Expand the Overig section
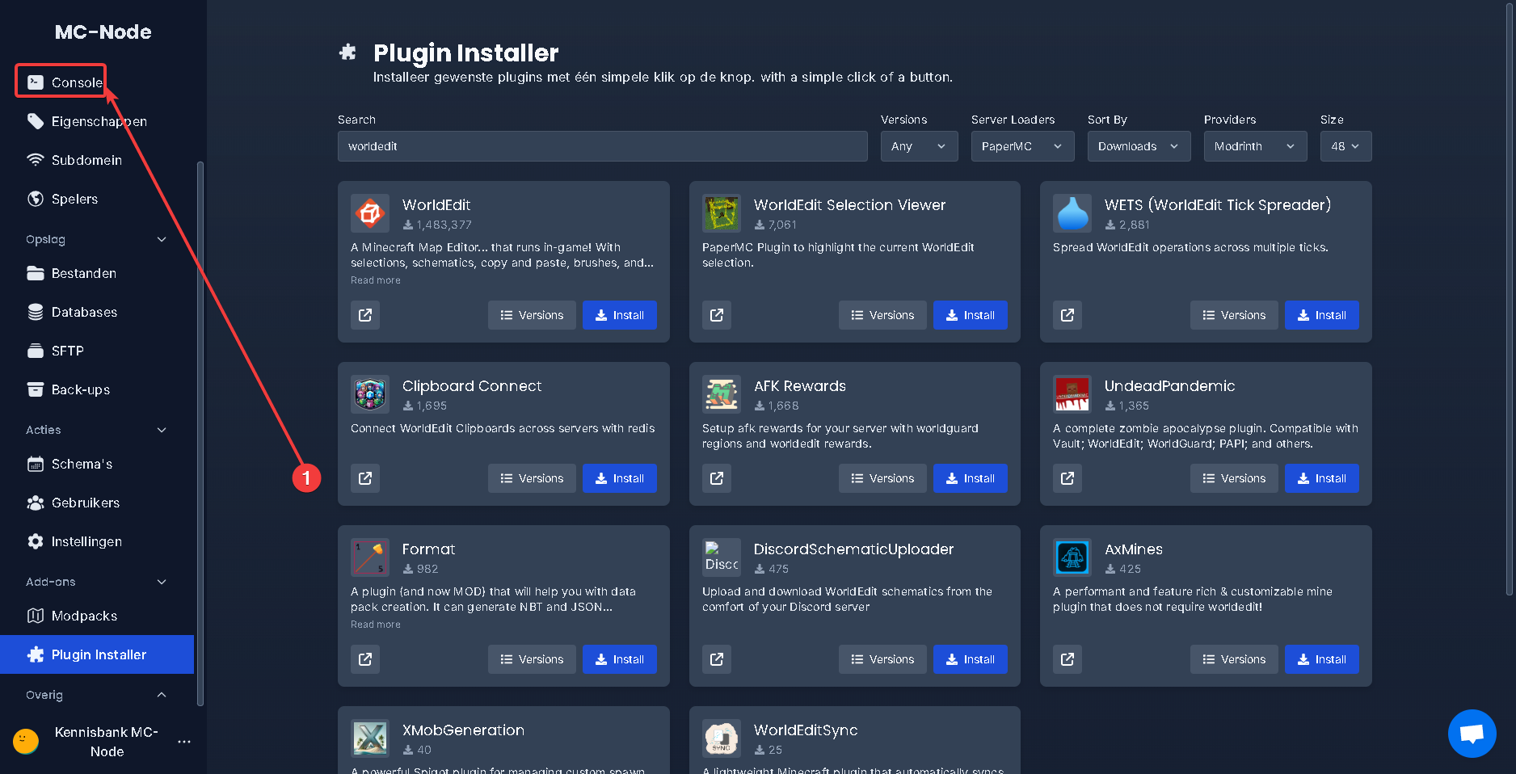Screen dimensions: 1516x774 (x=162, y=695)
